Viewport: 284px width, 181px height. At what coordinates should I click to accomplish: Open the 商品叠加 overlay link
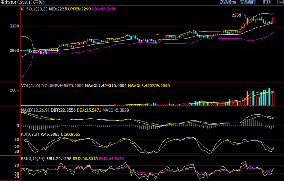(x=228, y=3)
